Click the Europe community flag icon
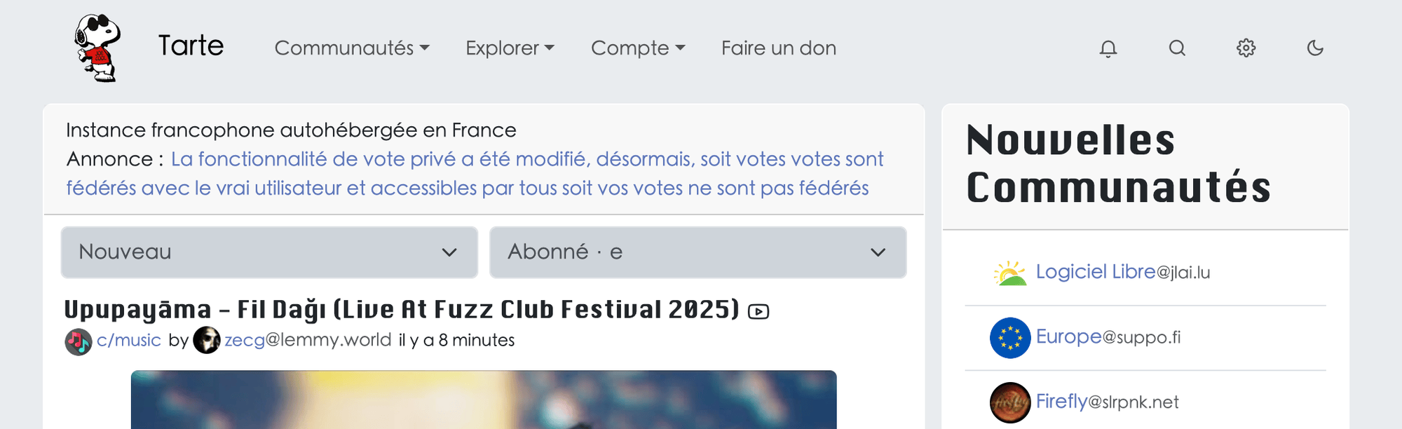This screenshot has width=1402, height=429. (1010, 338)
